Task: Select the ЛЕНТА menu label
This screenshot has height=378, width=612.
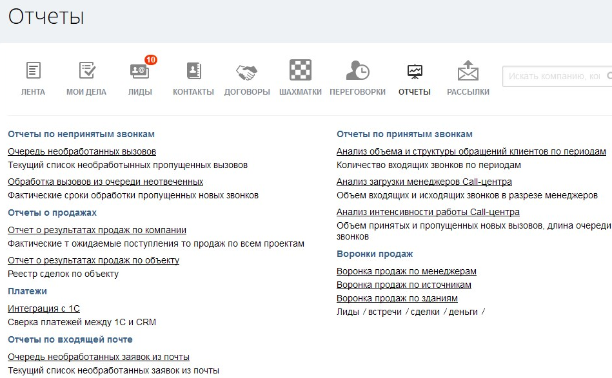Action: click(33, 92)
